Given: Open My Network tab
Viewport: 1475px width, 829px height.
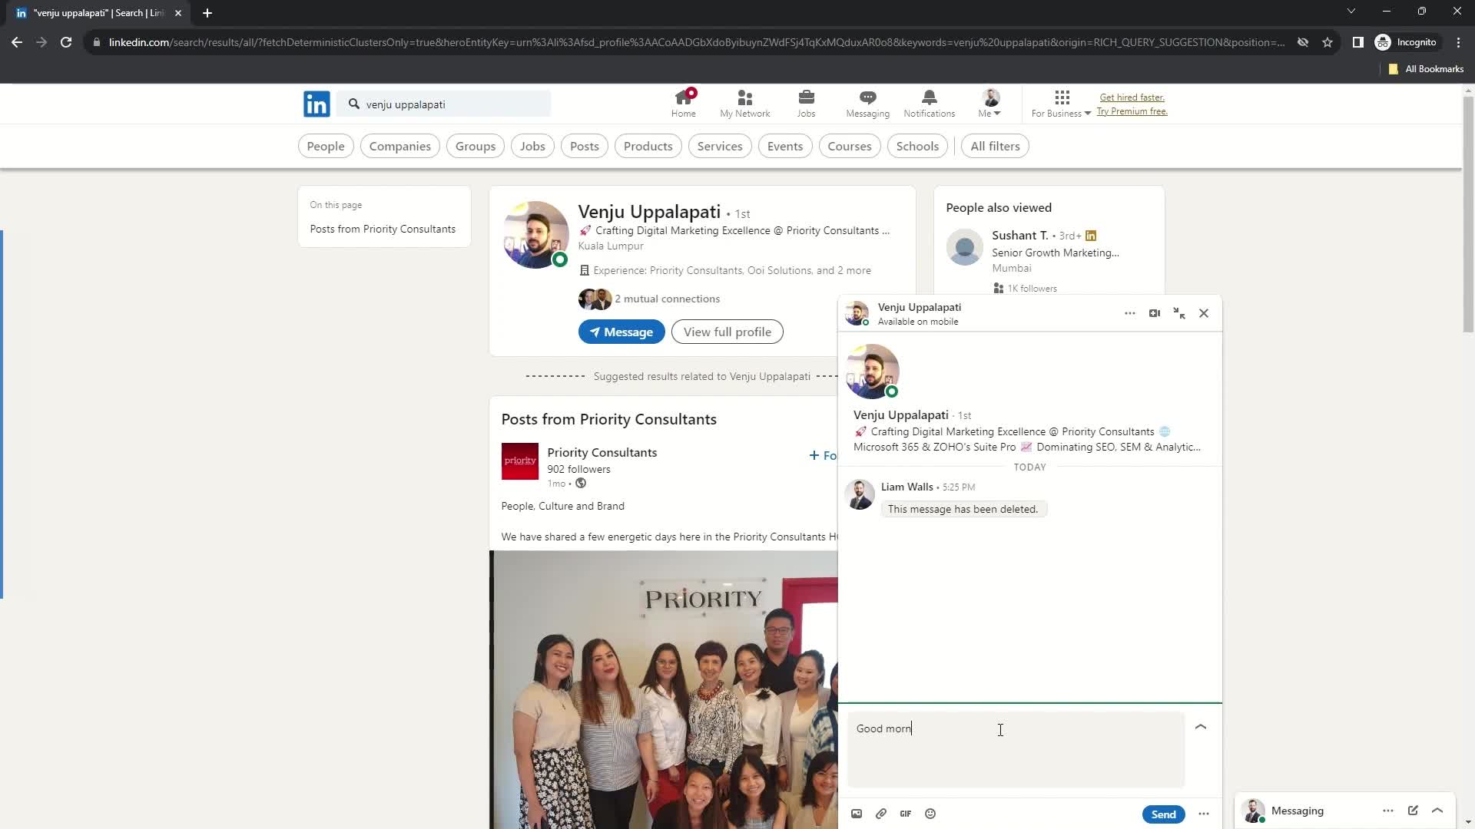Looking at the screenshot, I should [x=744, y=102].
